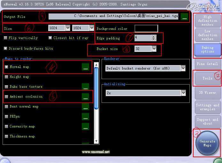
Task: Click the maps list scrollbar thumb
Action: point(96,88)
